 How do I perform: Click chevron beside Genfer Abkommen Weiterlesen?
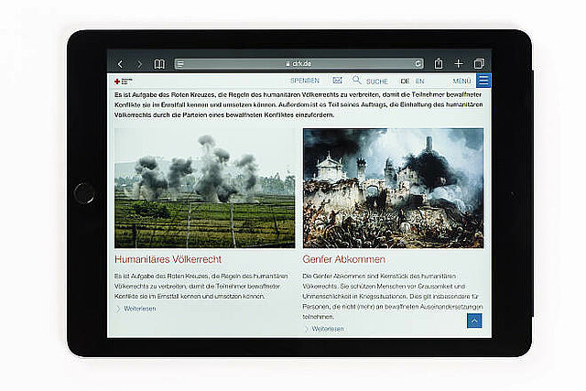[x=306, y=329]
